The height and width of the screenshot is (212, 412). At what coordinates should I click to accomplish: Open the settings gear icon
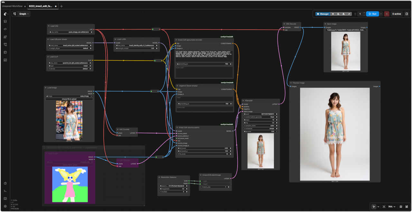[x=5, y=206]
